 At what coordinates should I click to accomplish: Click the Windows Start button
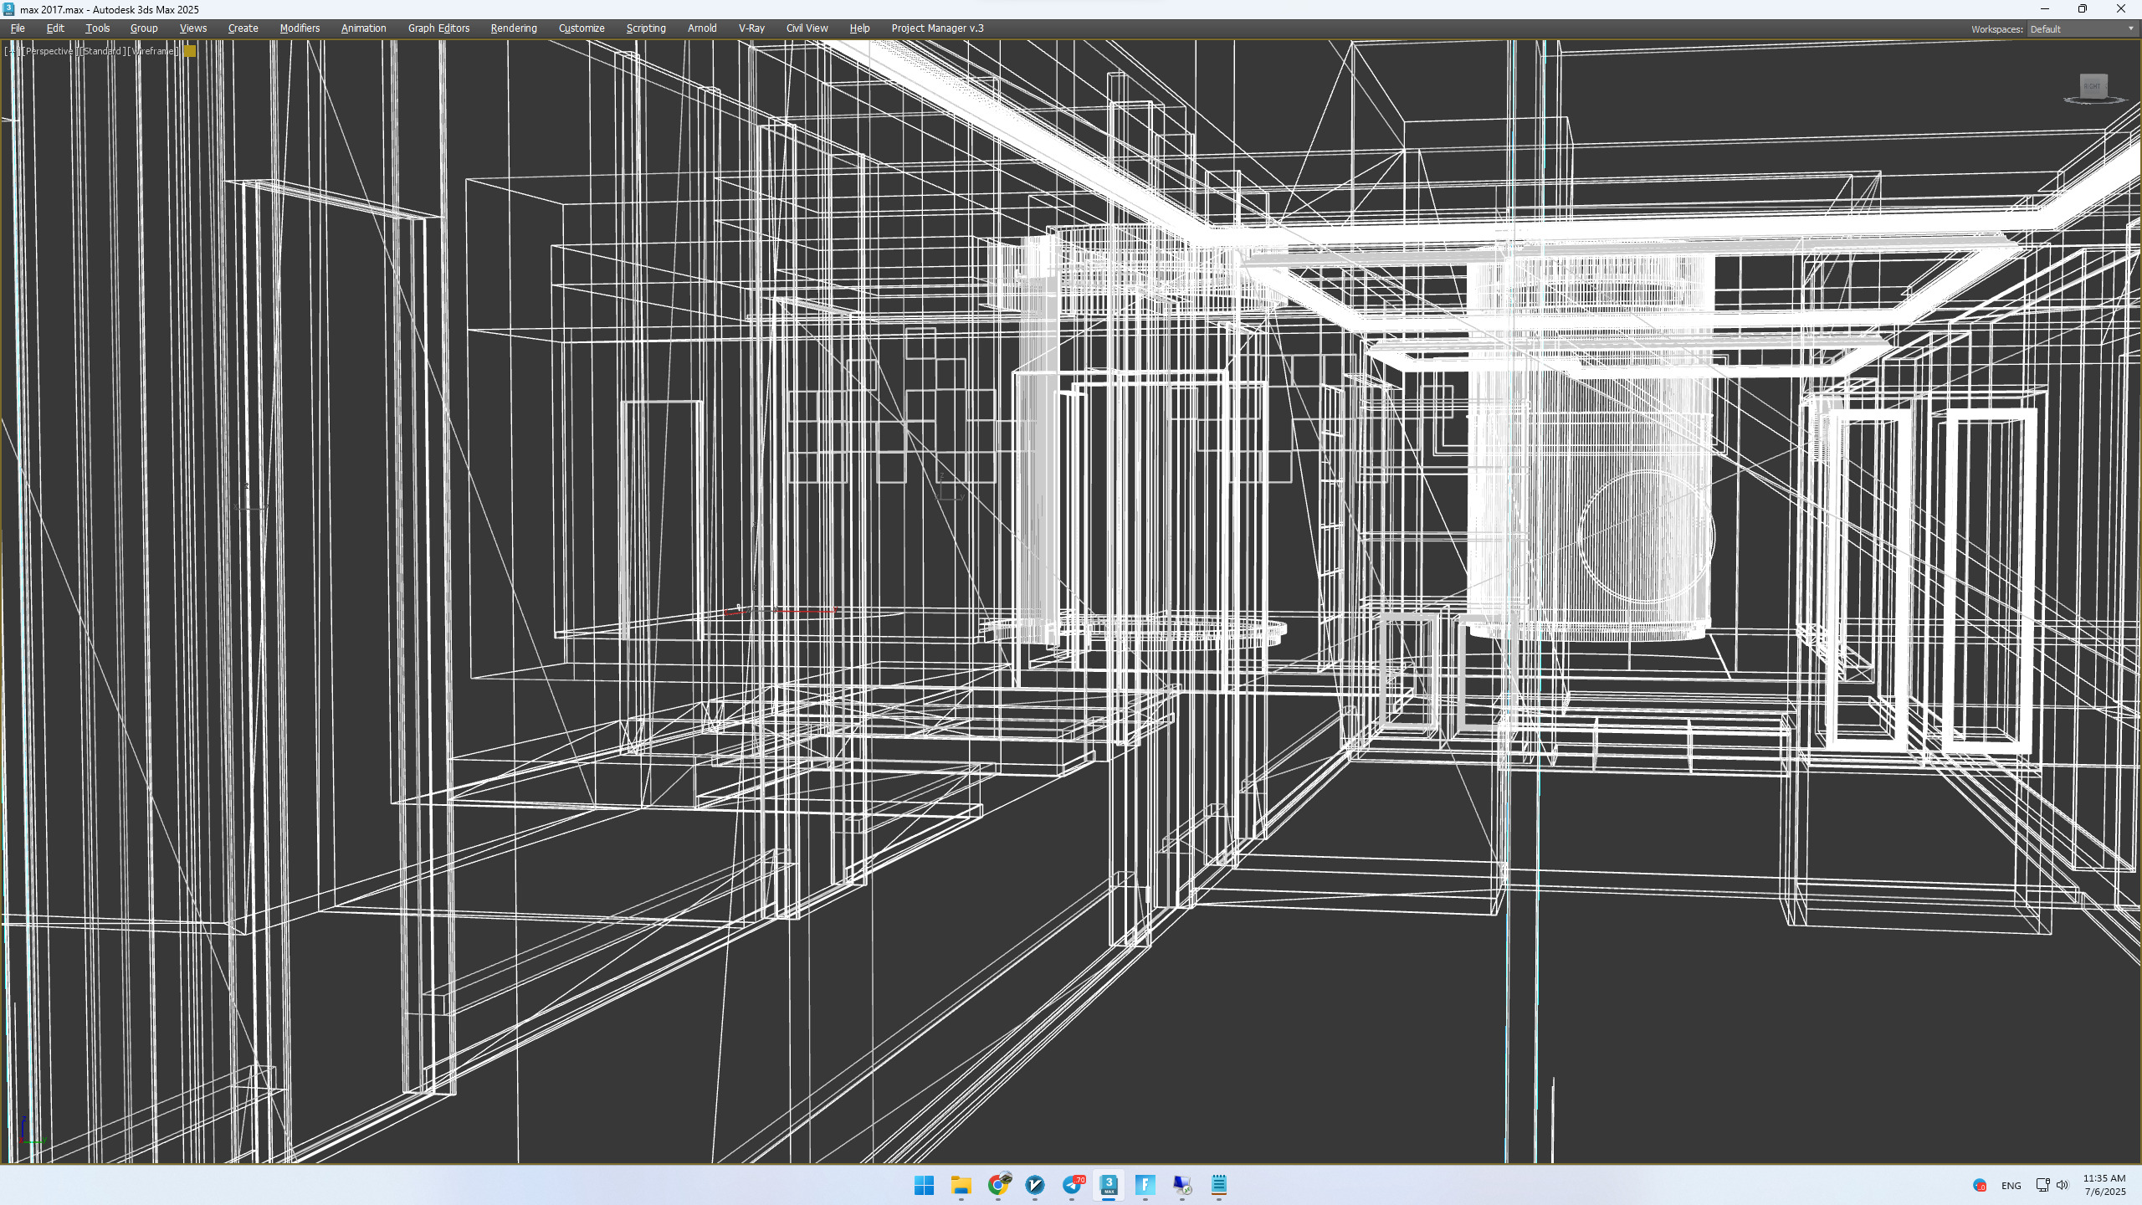pos(924,1185)
